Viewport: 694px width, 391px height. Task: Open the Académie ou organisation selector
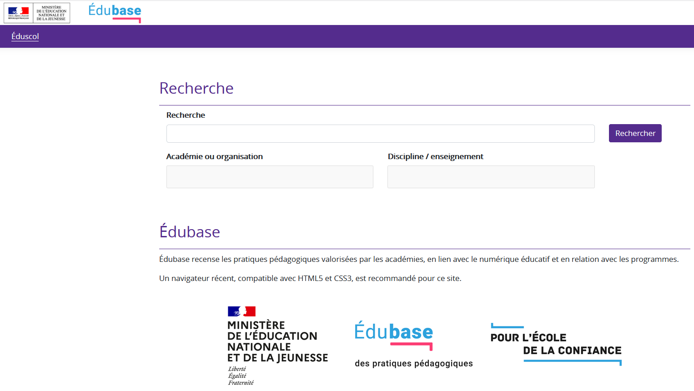coord(270,177)
